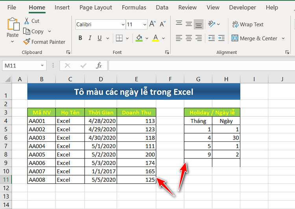The height and width of the screenshot is (209, 295).
Task: Open the font size 11 dropdown
Action: click(144, 24)
